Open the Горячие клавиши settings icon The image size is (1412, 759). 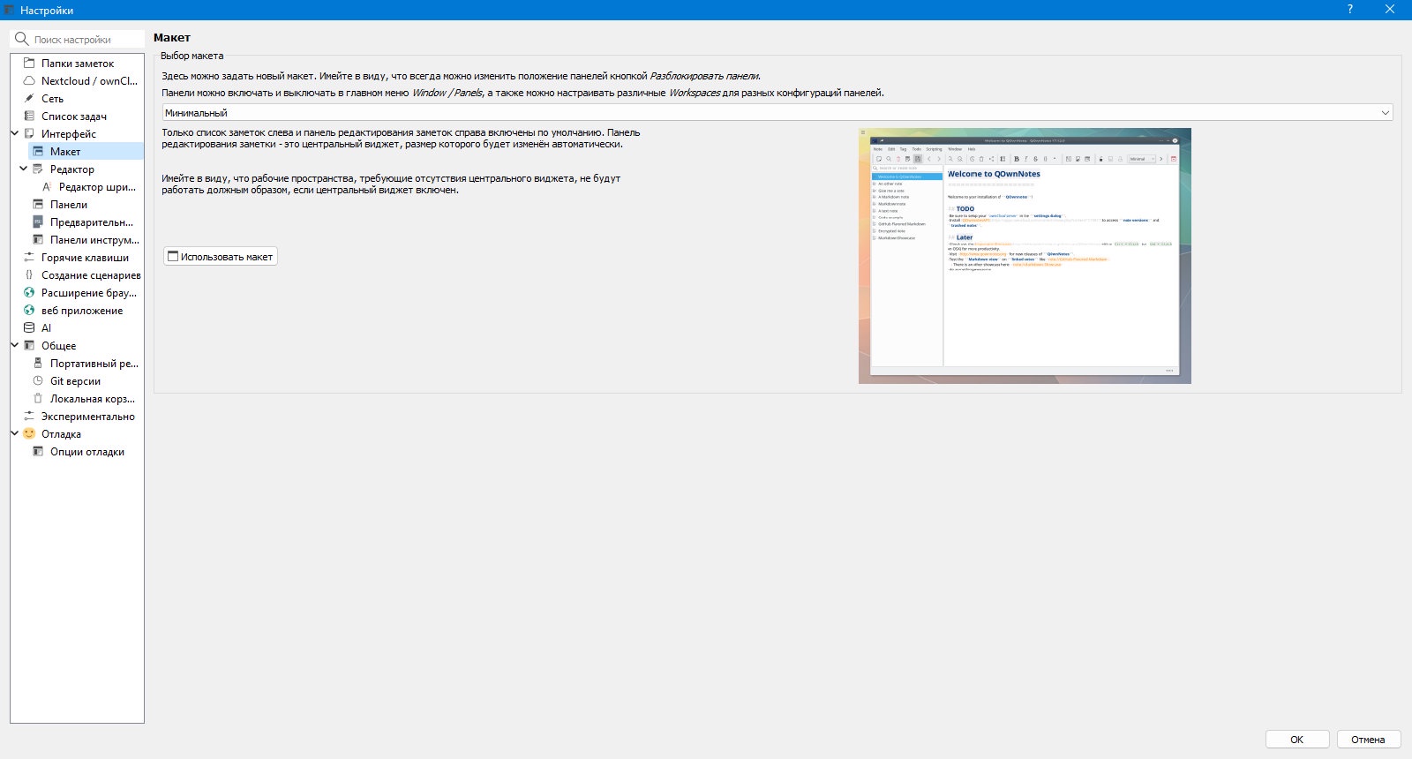pyautogui.click(x=29, y=258)
